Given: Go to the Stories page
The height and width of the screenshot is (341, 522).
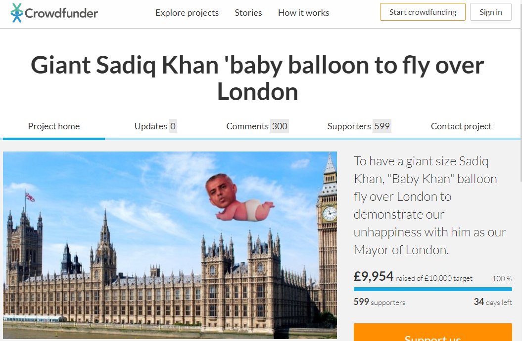Looking at the screenshot, I should coord(248,13).
